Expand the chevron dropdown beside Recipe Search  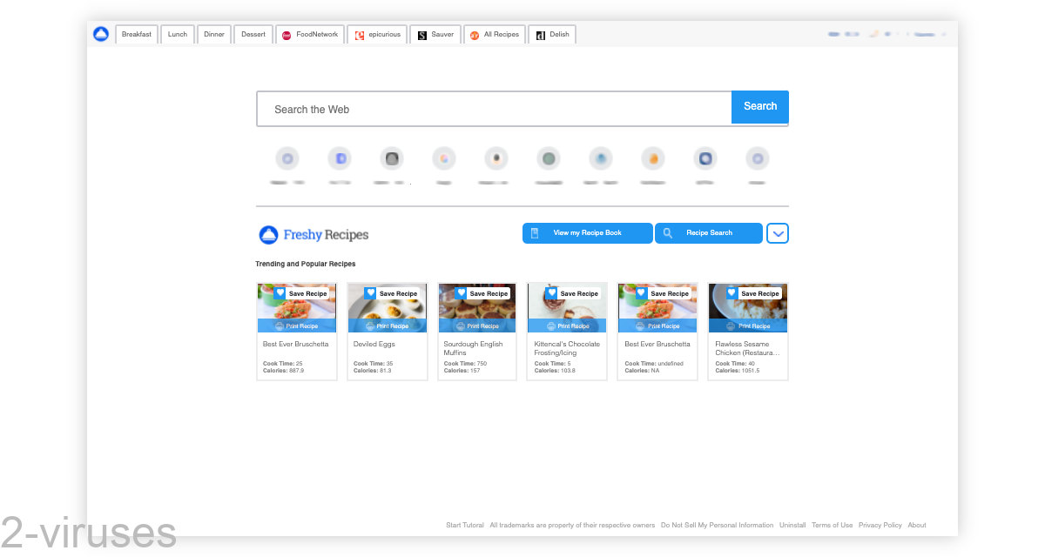[778, 233]
